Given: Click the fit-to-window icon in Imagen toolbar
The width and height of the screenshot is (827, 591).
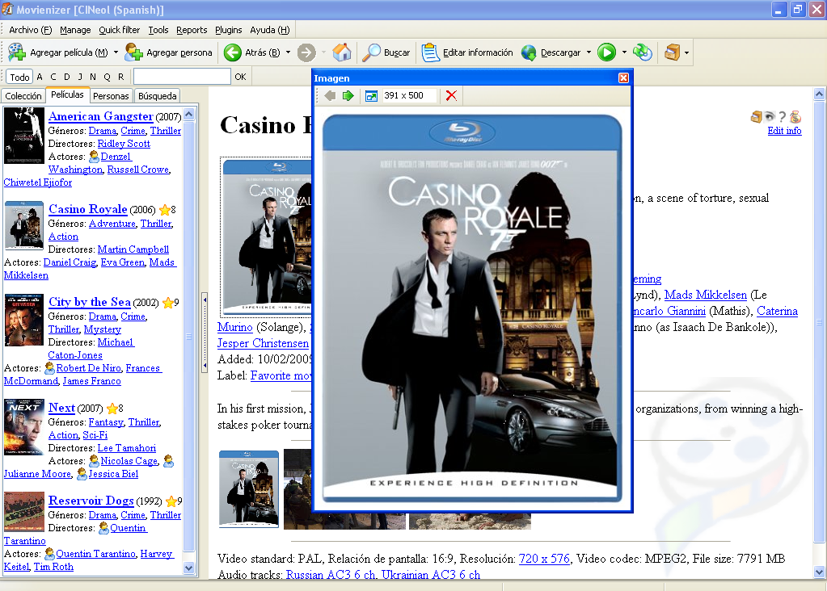Looking at the screenshot, I should point(371,96).
